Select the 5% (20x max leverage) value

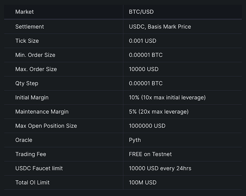point(159,112)
